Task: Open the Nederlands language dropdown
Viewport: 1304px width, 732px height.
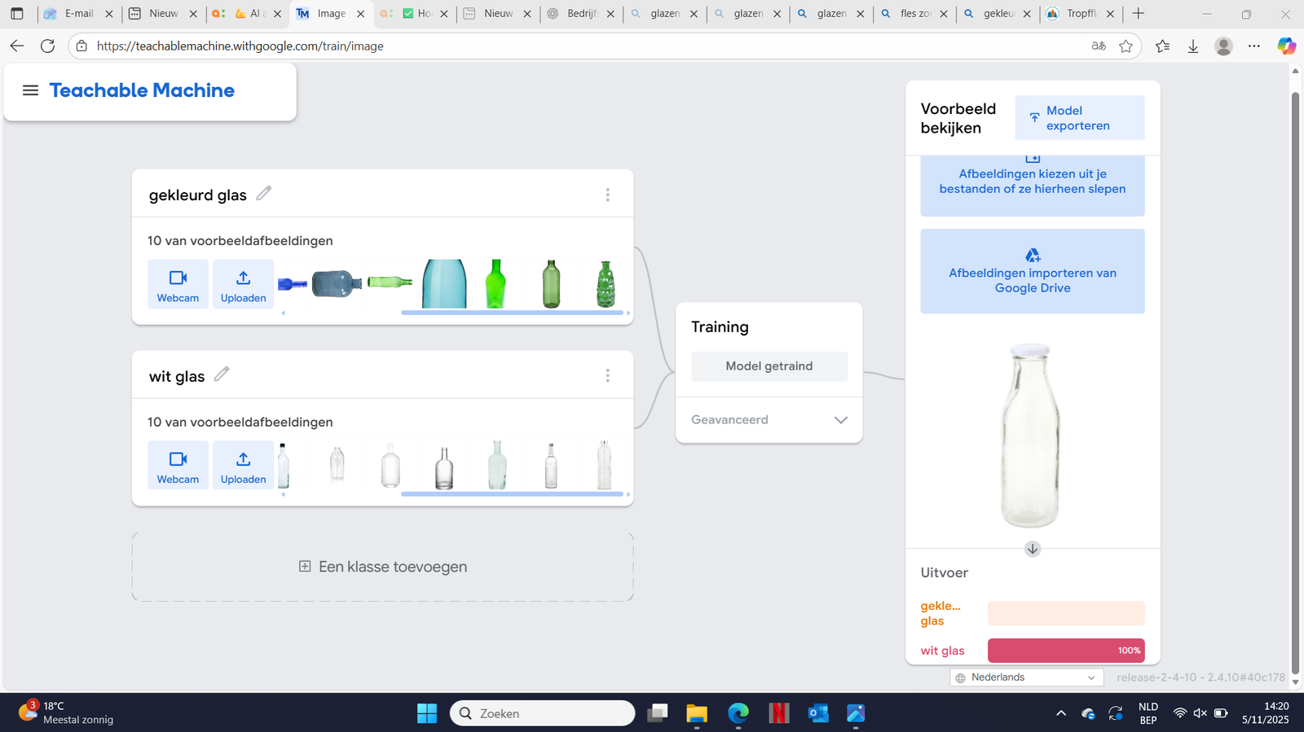Action: pyautogui.click(x=1026, y=677)
